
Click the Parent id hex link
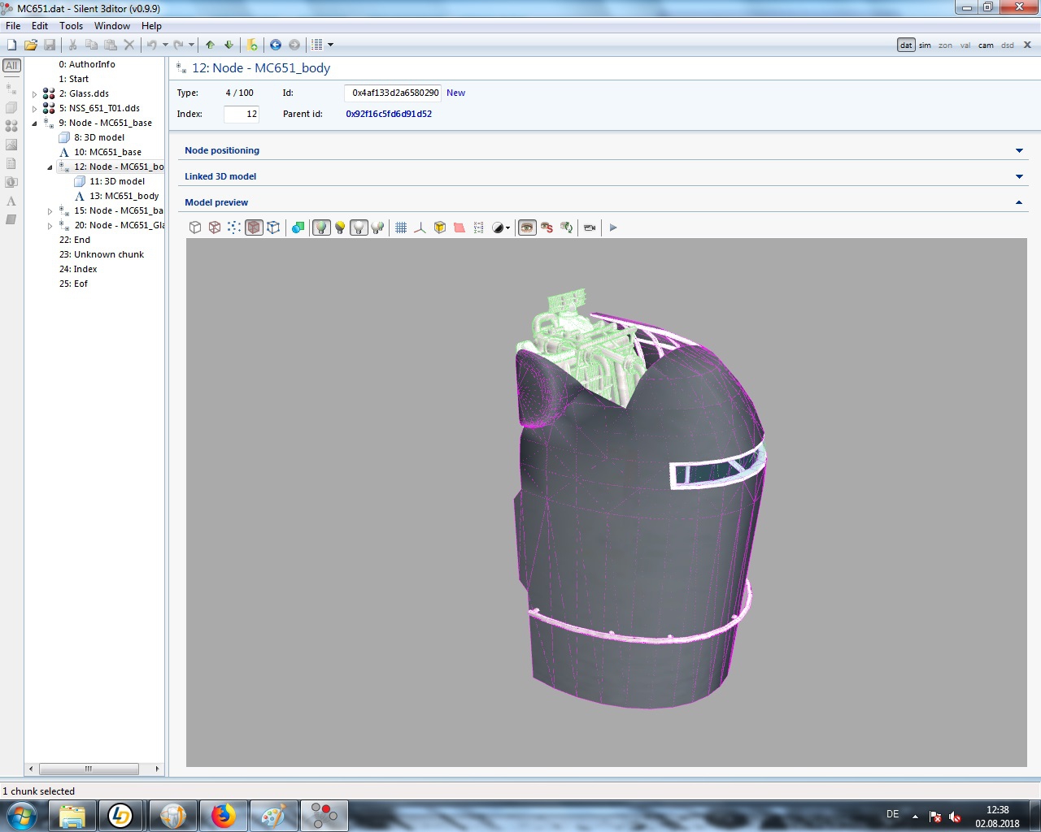[389, 114]
